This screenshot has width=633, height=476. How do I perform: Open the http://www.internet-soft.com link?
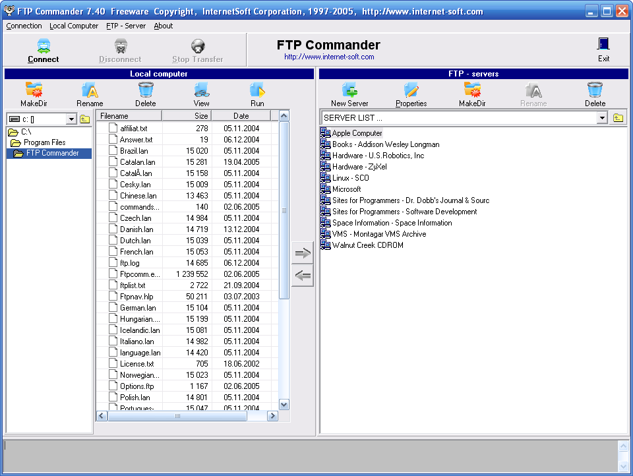(x=329, y=57)
